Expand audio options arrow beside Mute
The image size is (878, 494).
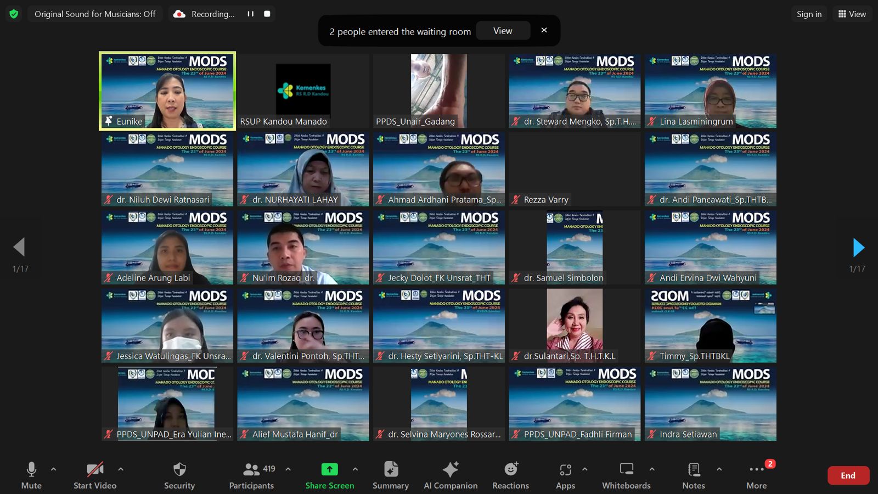pyautogui.click(x=53, y=469)
